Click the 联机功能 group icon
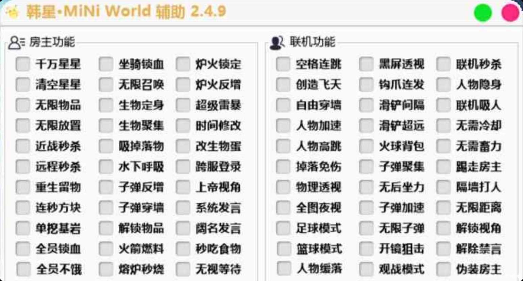The height and width of the screenshot is (281, 523). click(277, 43)
